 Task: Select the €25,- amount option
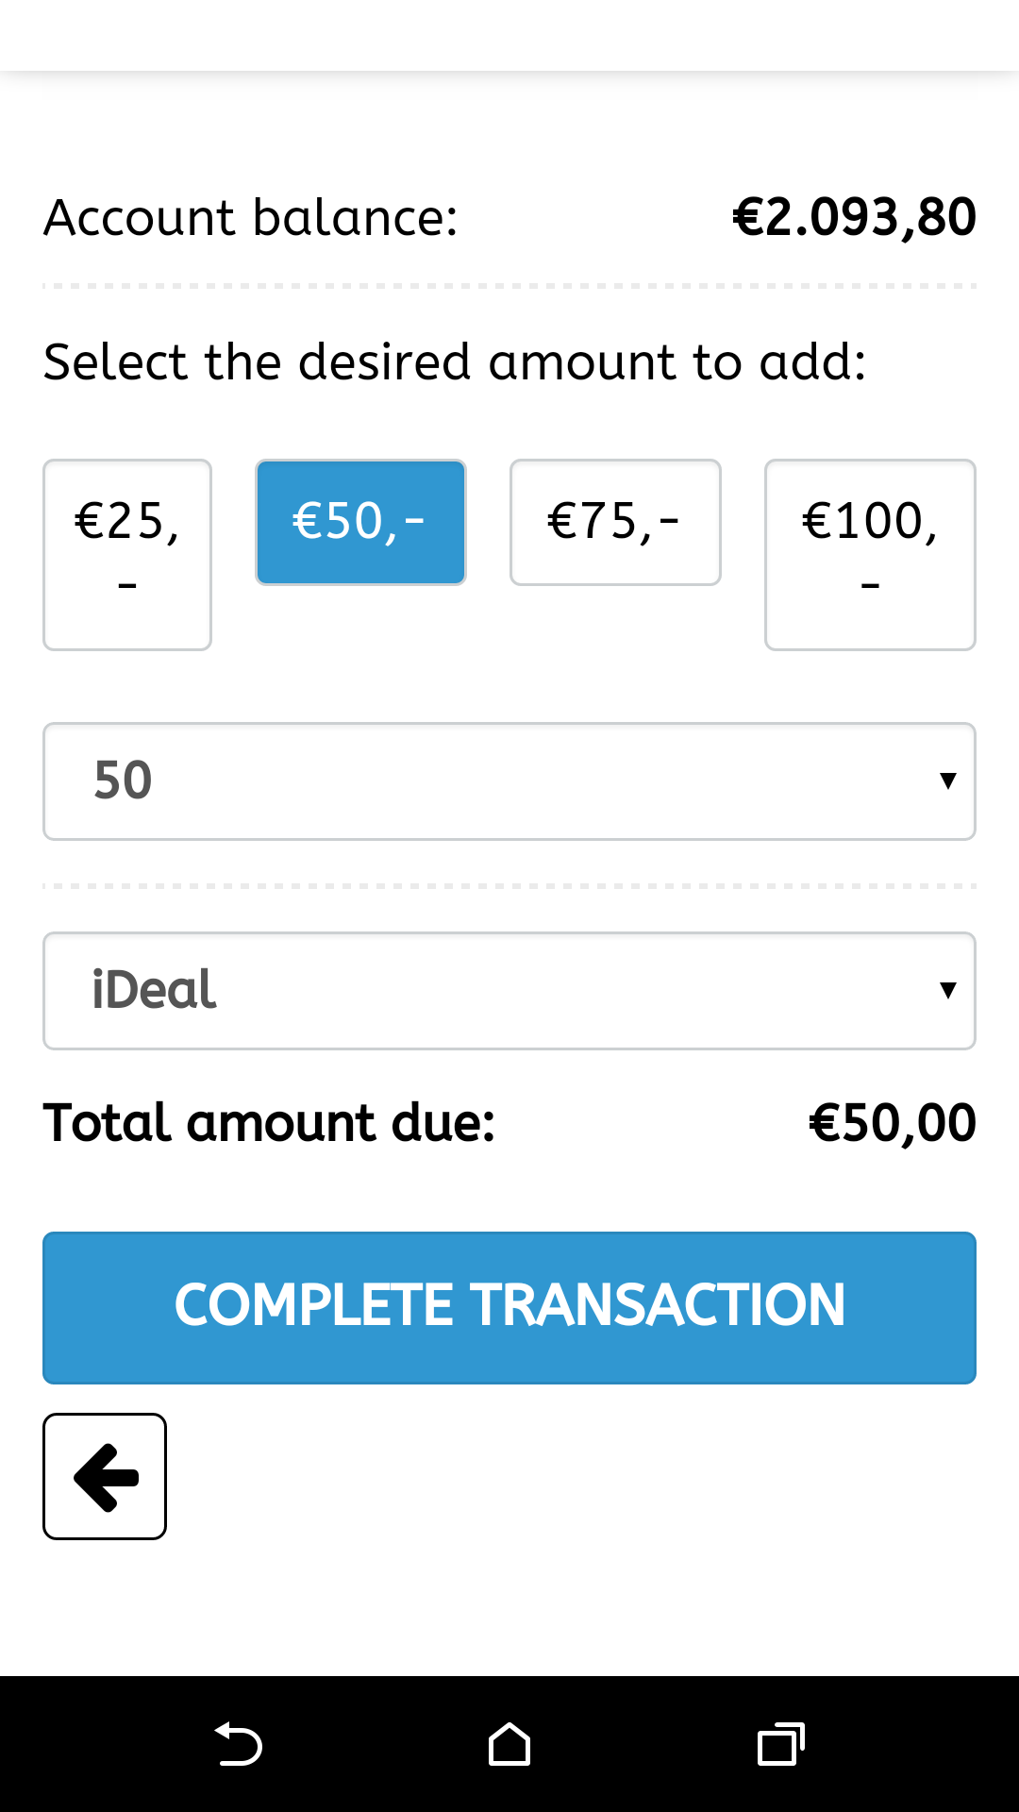click(127, 554)
